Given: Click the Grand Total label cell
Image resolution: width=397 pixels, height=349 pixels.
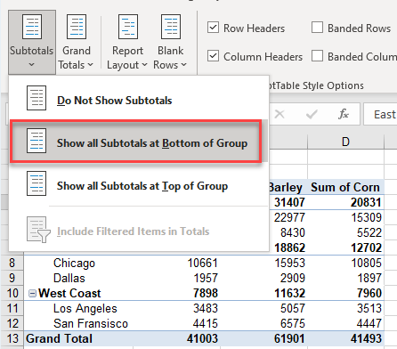Looking at the screenshot, I should (x=59, y=338).
